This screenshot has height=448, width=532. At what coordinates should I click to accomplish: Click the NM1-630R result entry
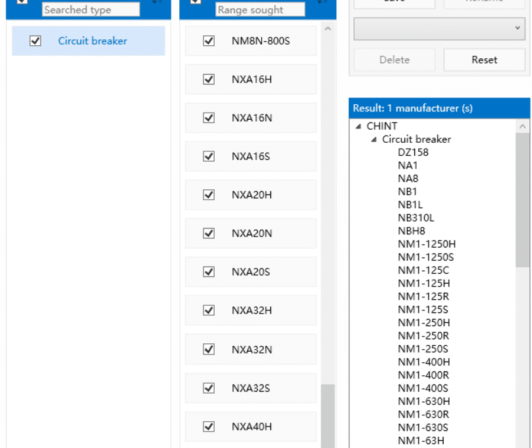[x=423, y=415]
